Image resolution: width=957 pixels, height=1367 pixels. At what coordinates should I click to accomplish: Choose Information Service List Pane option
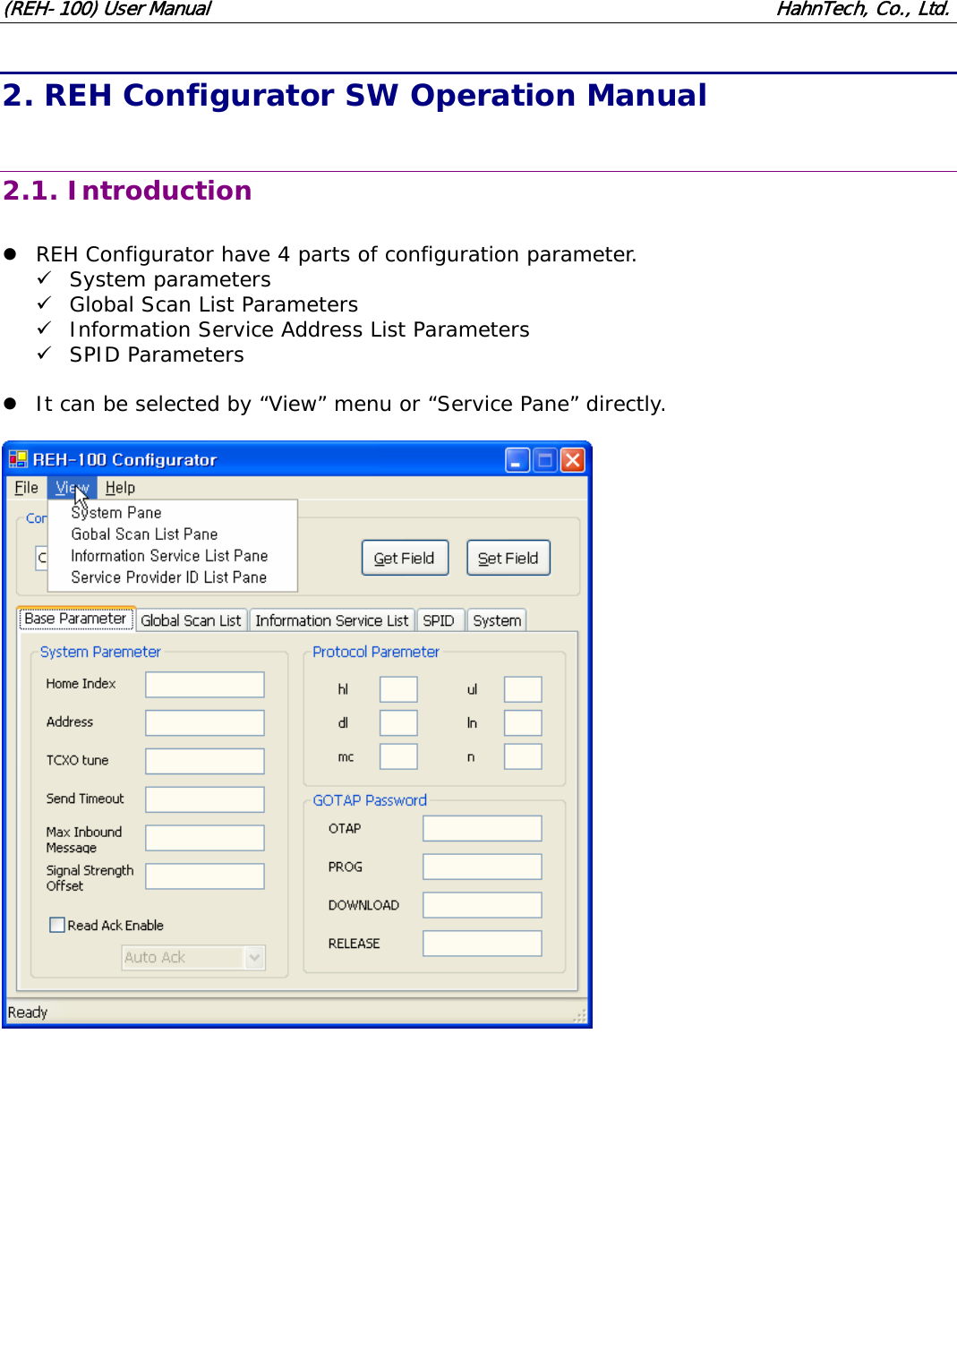(168, 555)
